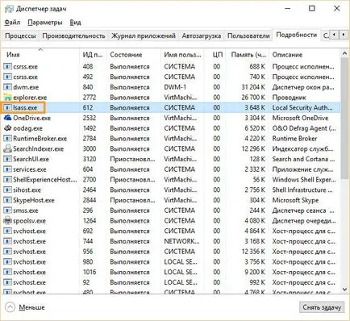
Task: Click the OneDrive.exe cloud icon
Action: pos(7,118)
